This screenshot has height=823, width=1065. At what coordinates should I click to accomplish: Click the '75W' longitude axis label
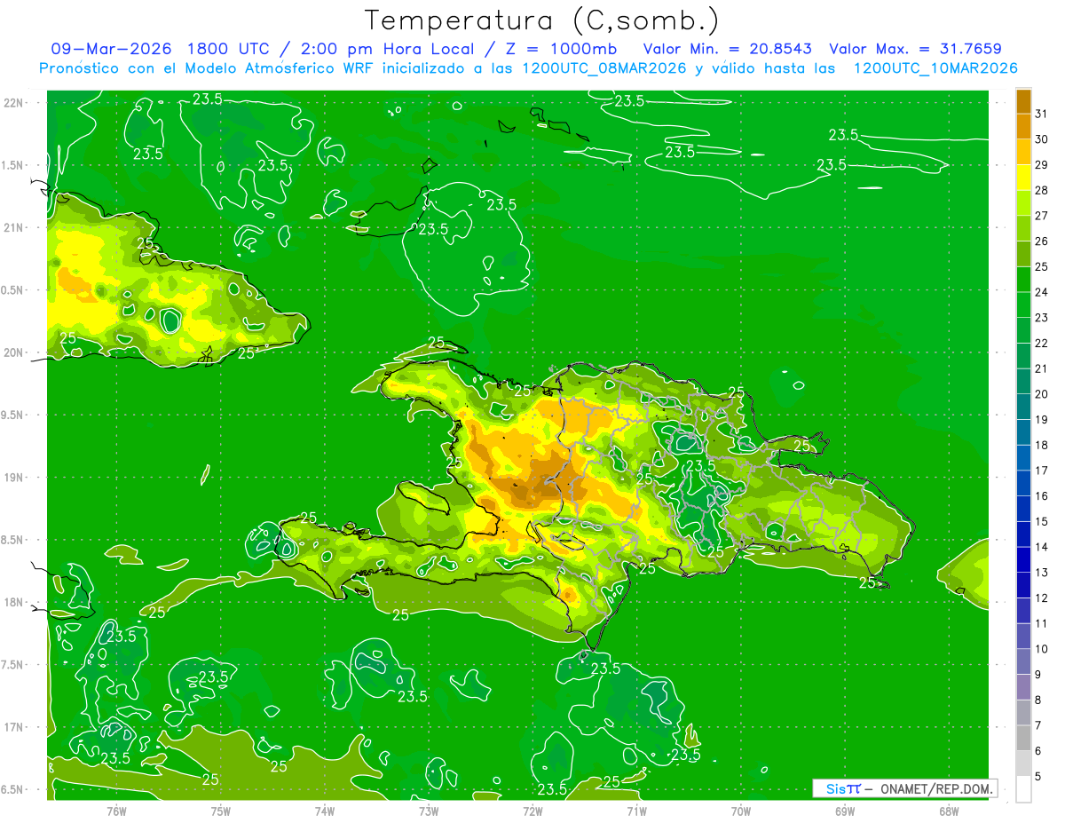click(221, 810)
